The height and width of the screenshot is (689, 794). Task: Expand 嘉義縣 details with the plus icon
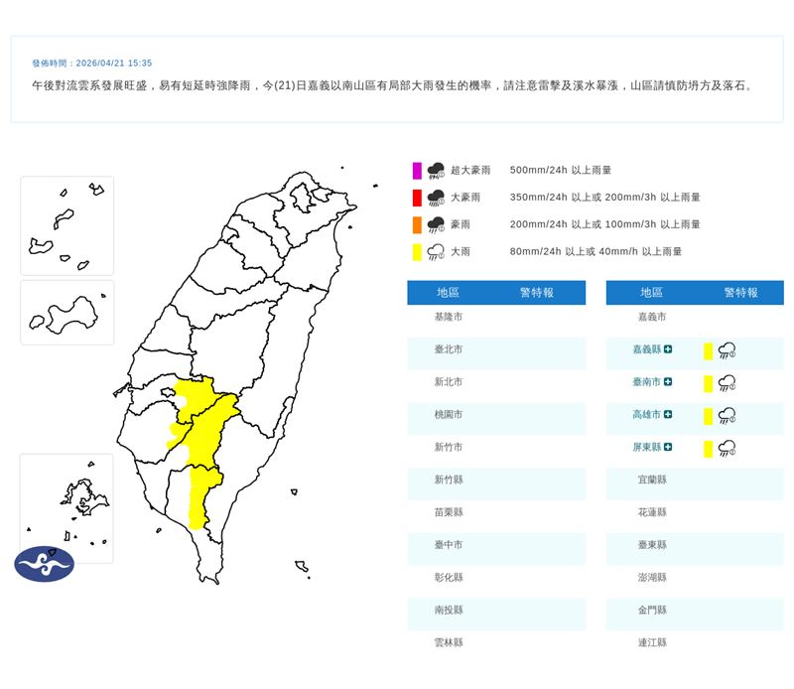669,349
